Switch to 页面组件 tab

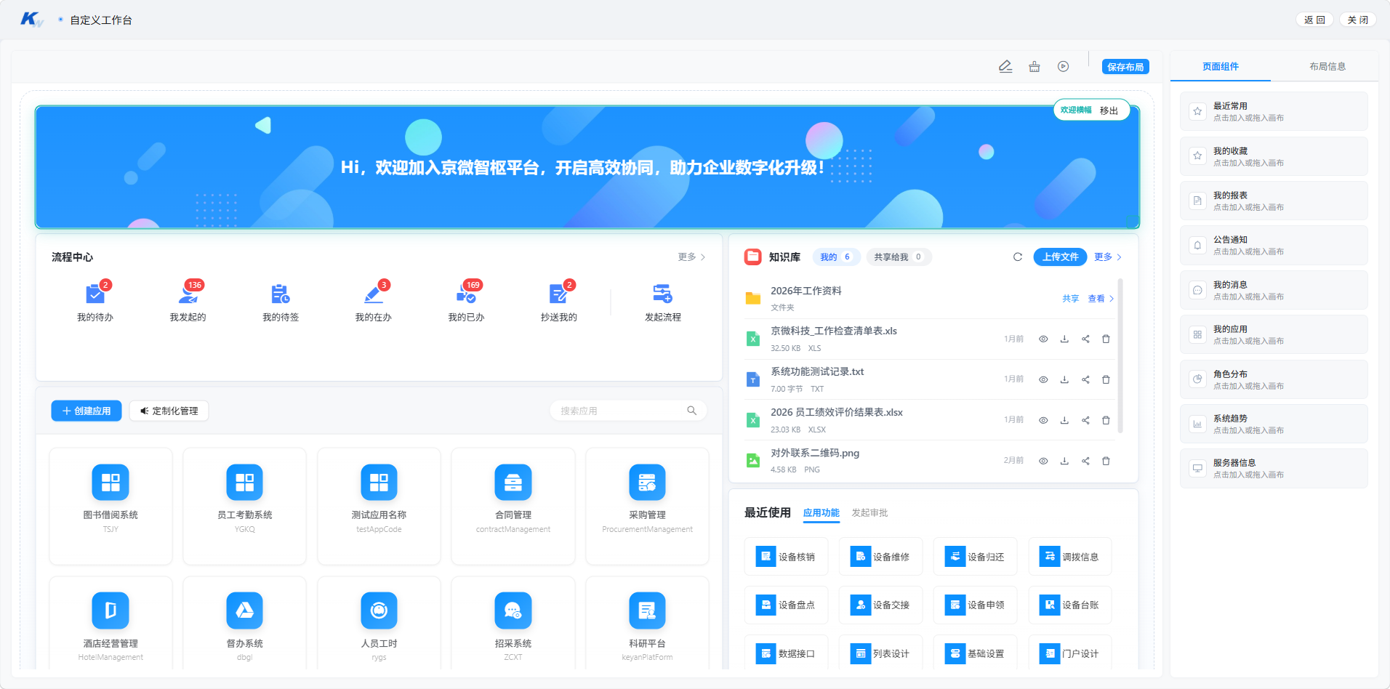(1221, 66)
